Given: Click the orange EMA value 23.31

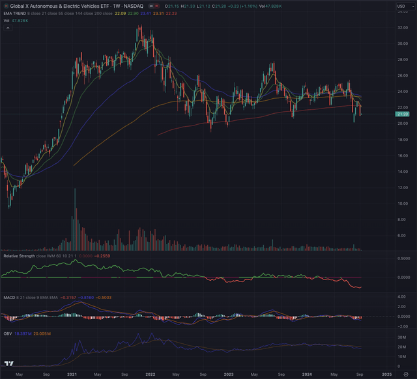Looking at the screenshot, I should [158, 13].
